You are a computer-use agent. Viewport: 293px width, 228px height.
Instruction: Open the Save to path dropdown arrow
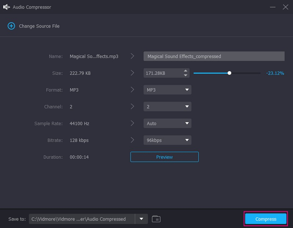pyautogui.click(x=142, y=219)
